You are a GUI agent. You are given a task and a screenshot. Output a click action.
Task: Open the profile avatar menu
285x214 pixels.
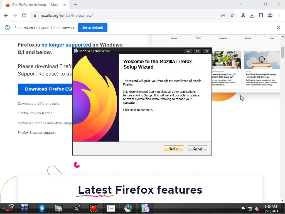(270, 16)
